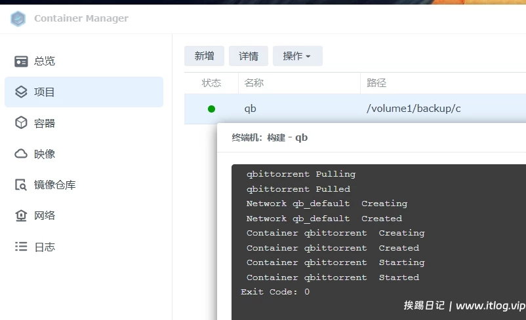Click the 新增 button
The width and height of the screenshot is (526, 320).
pos(204,56)
